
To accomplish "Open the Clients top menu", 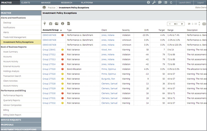I will click(x=26, y=2).
